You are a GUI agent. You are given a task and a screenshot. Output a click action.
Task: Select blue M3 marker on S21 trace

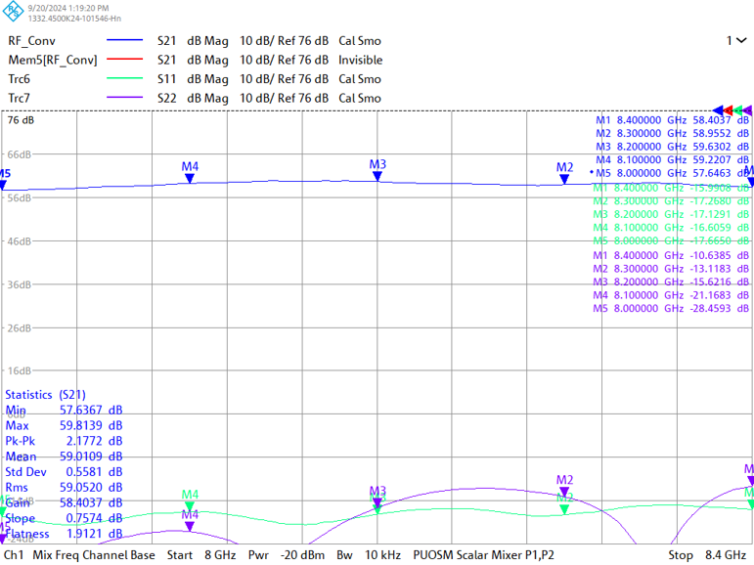coord(377,175)
